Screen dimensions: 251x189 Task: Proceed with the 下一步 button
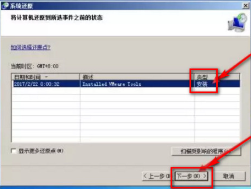coord(191,176)
